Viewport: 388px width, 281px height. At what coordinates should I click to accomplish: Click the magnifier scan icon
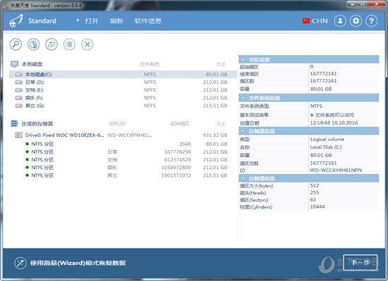(16, 44)
